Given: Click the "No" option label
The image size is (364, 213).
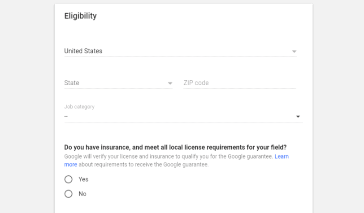Looking at the screenshot, I should coord(82,194).
